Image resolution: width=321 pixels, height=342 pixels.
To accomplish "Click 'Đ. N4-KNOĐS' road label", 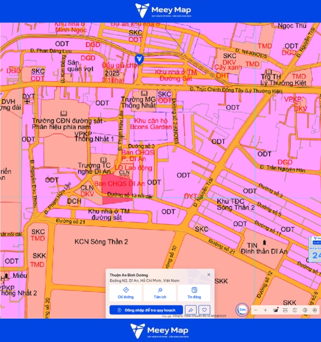I will point(251,54).
